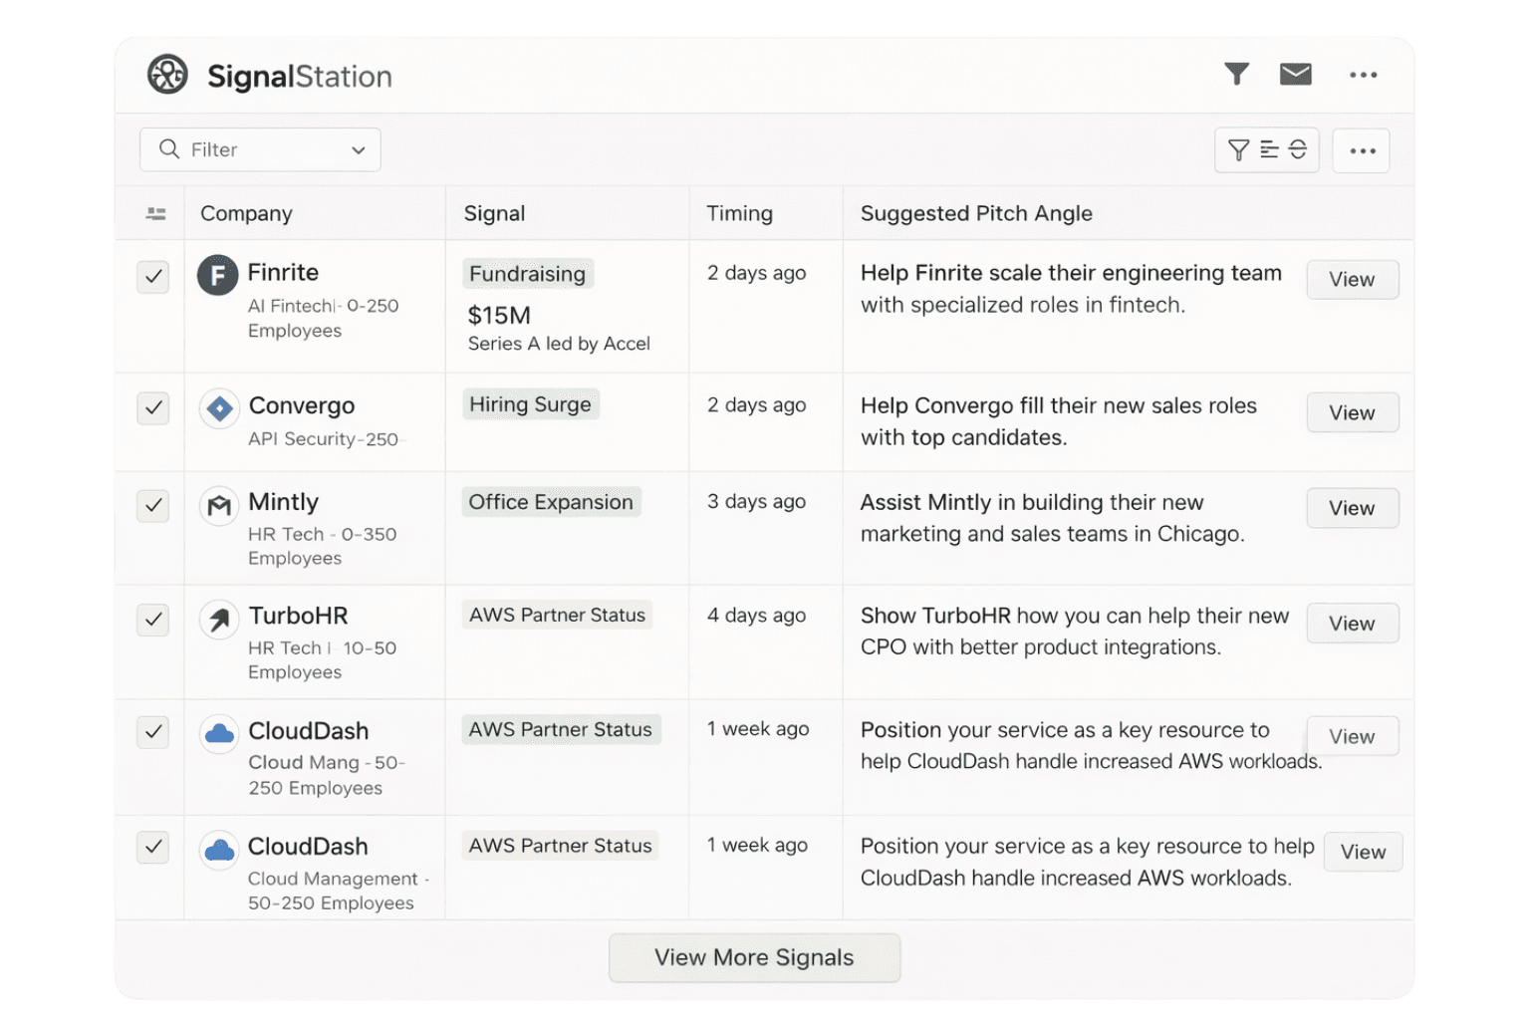The height and width of the screenshot is (1020, 1530).
Task: Click the TurboHR company name
Action: pyautogui.click(x=298, y=616)
